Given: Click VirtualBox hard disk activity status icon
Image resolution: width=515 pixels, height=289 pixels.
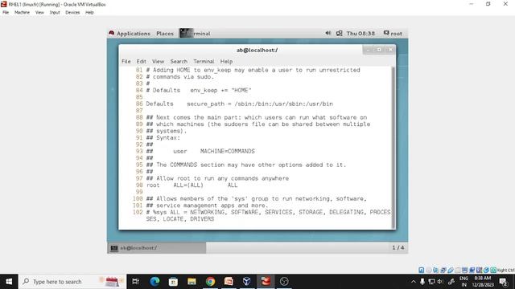Looking at the screenshot, I should tap(421, 270).
